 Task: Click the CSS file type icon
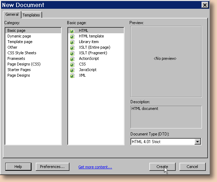click(72, 64)
